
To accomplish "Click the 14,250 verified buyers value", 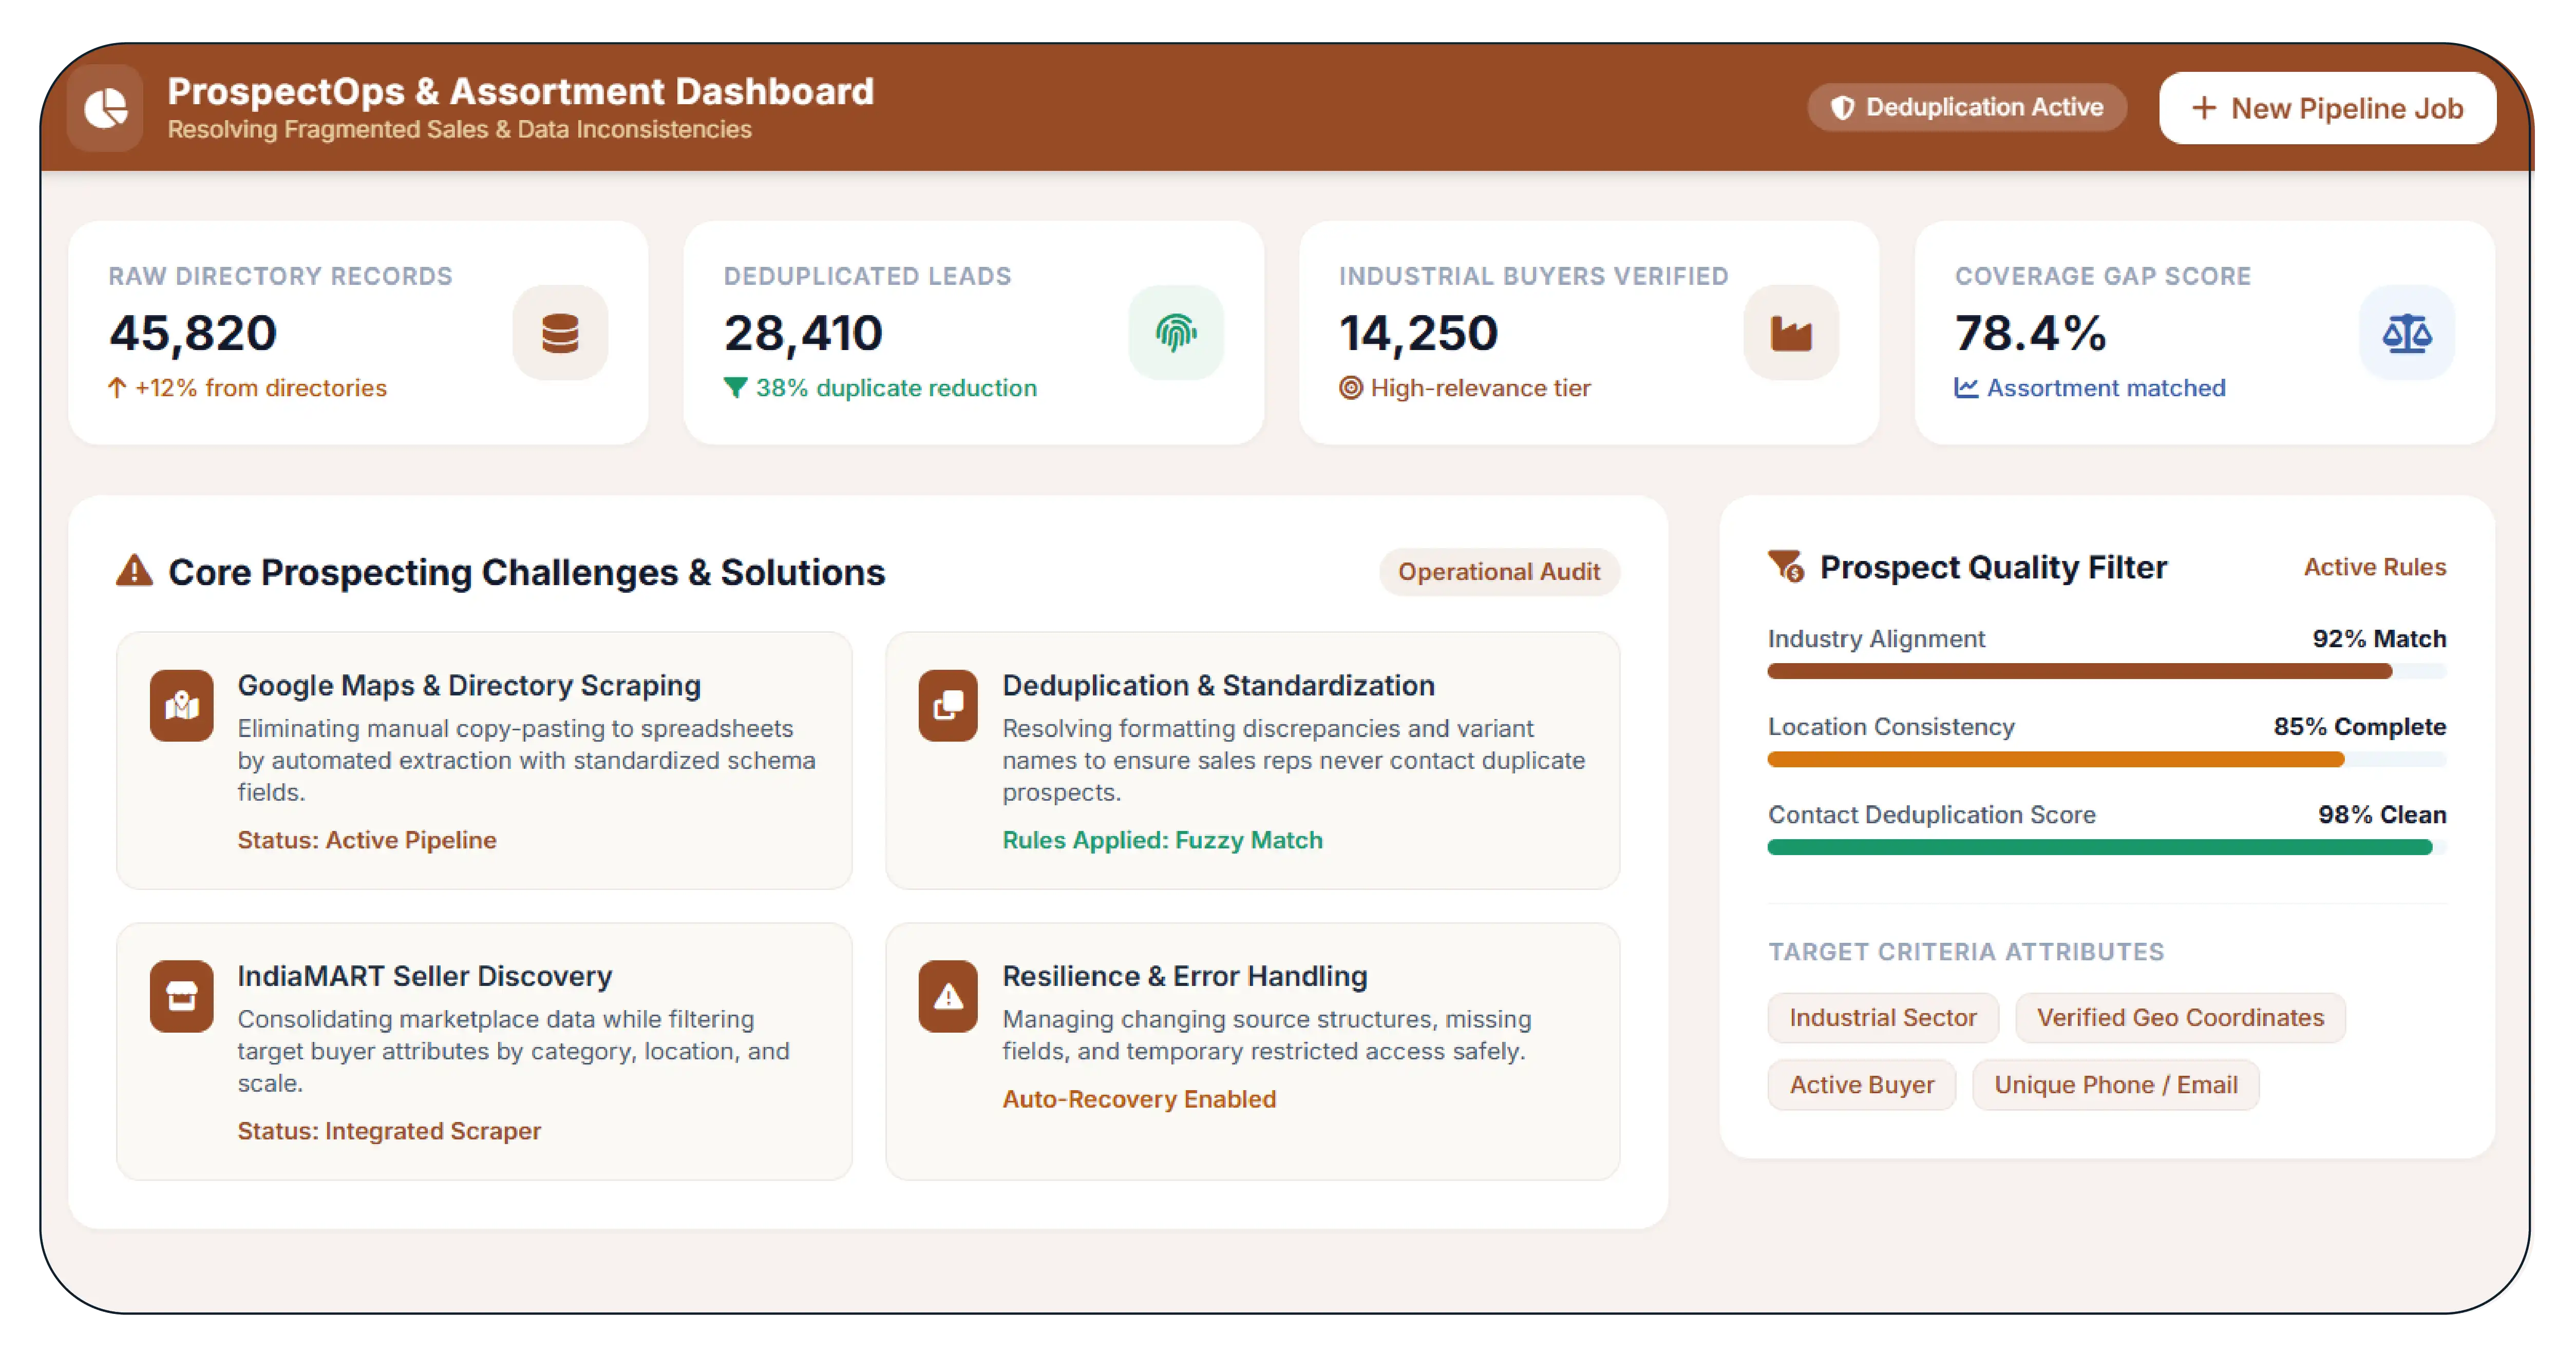I will [x=1418, y=333].
